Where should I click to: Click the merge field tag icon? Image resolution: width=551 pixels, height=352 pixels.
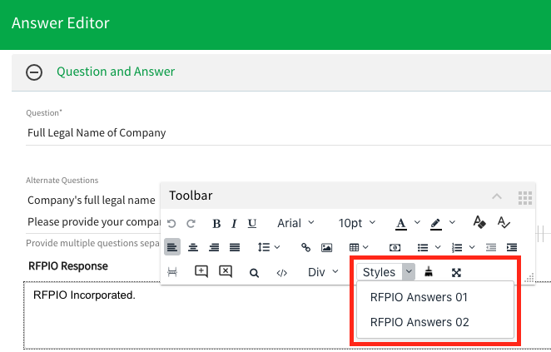395,248
